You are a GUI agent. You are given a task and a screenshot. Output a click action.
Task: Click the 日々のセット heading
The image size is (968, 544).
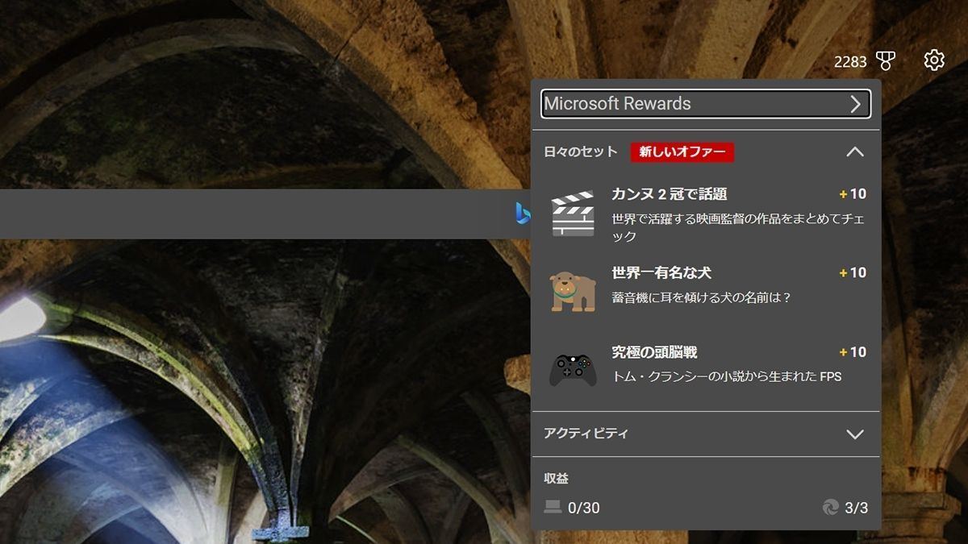pos(581,152)
